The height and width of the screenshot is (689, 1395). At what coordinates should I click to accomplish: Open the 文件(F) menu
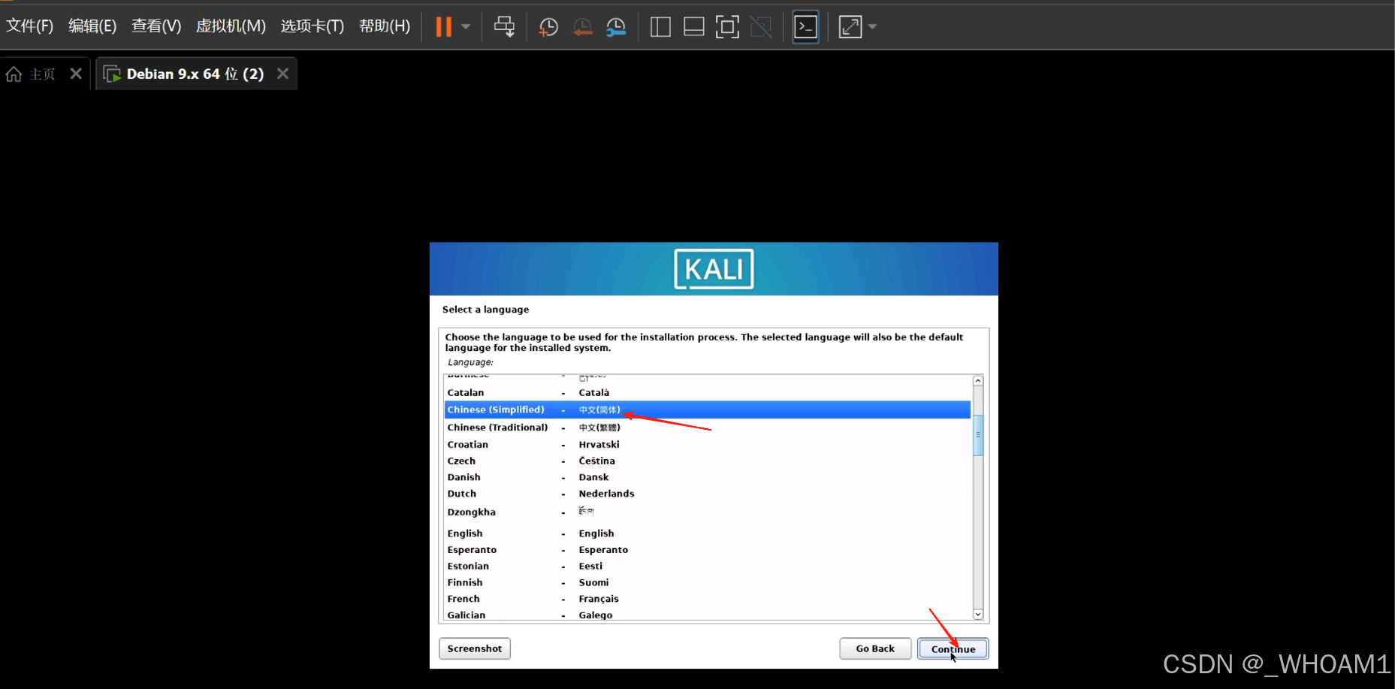tap(30, 26)
